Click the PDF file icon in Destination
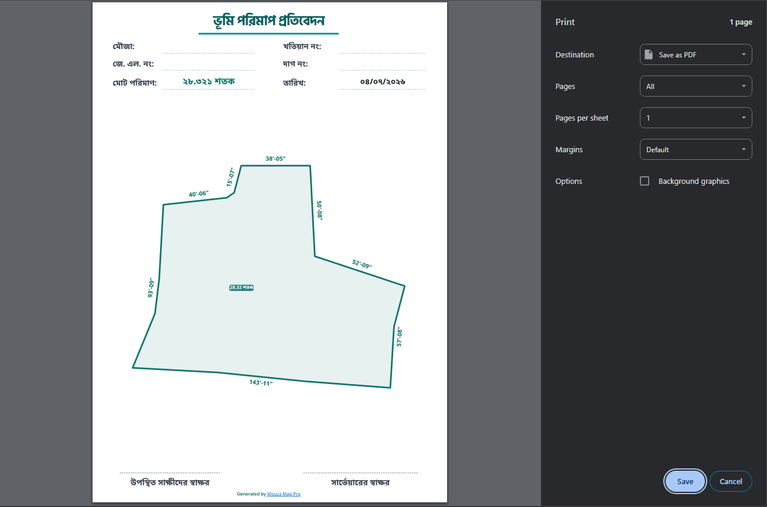Viewport: 767px width, 507px height. point(649,54)
